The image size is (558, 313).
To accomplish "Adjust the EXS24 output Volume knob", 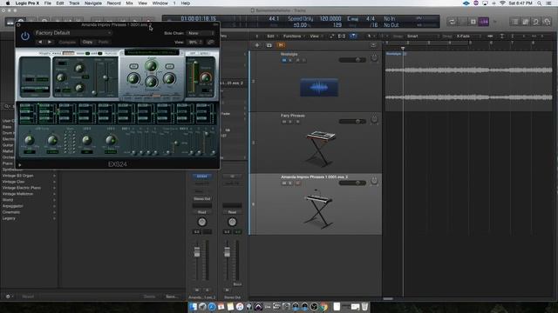I will (x=206, y=77).
